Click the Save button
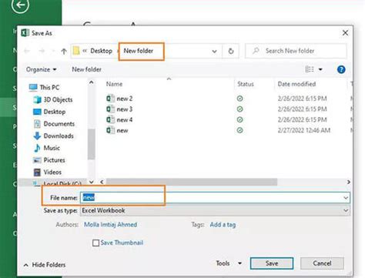The width and height of the screenshot is (365, 278). 272,263
